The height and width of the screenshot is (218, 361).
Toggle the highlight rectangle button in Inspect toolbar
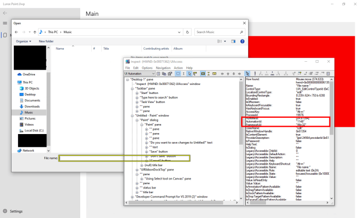pos(178,74)
